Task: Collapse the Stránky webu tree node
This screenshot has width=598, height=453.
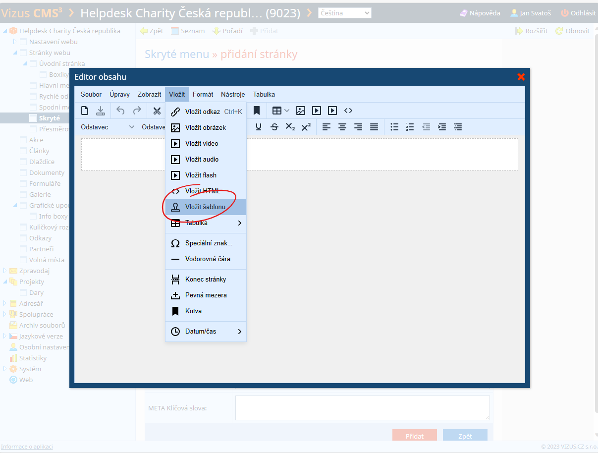Action: tap(15, 53)
